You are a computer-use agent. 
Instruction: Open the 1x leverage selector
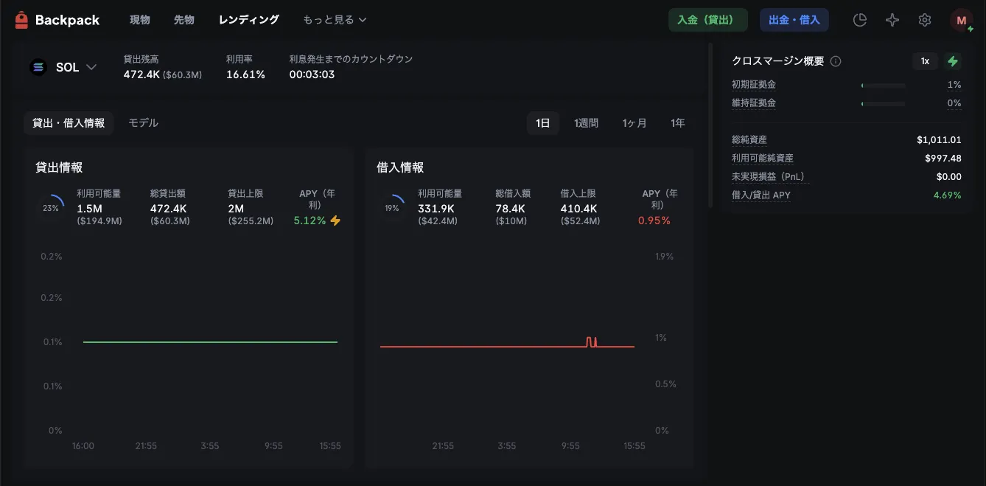925,61
